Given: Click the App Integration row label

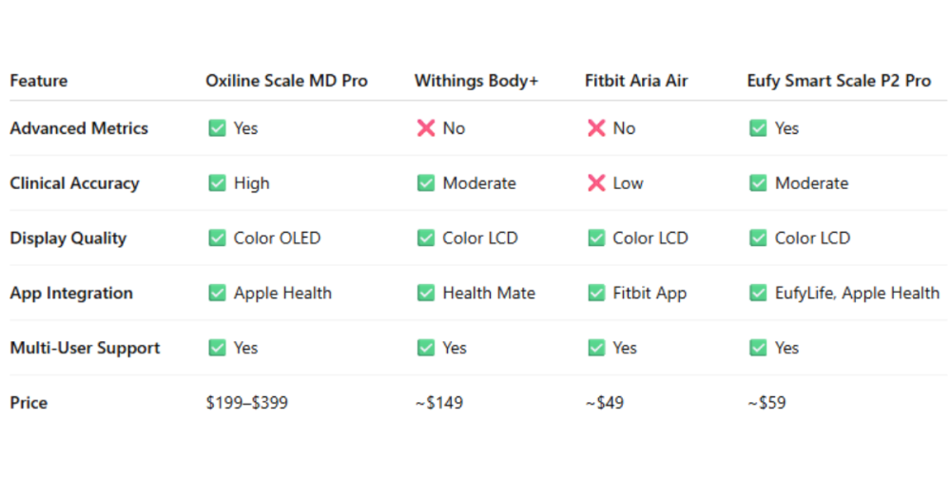Looking at the screenshot, I should pos(71,293).
